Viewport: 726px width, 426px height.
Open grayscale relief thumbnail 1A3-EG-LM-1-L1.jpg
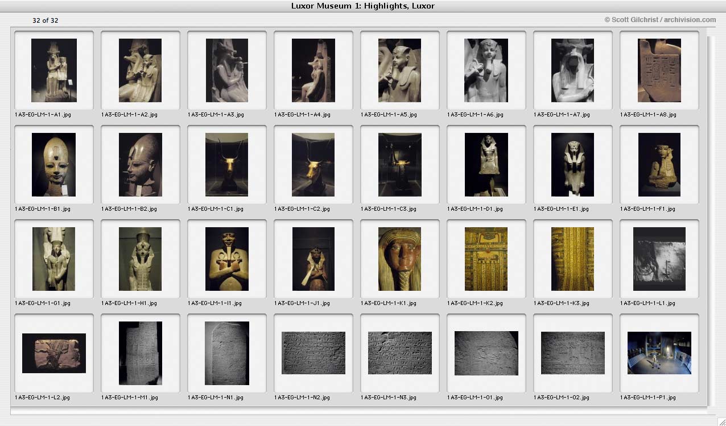[x=659, y=259]
